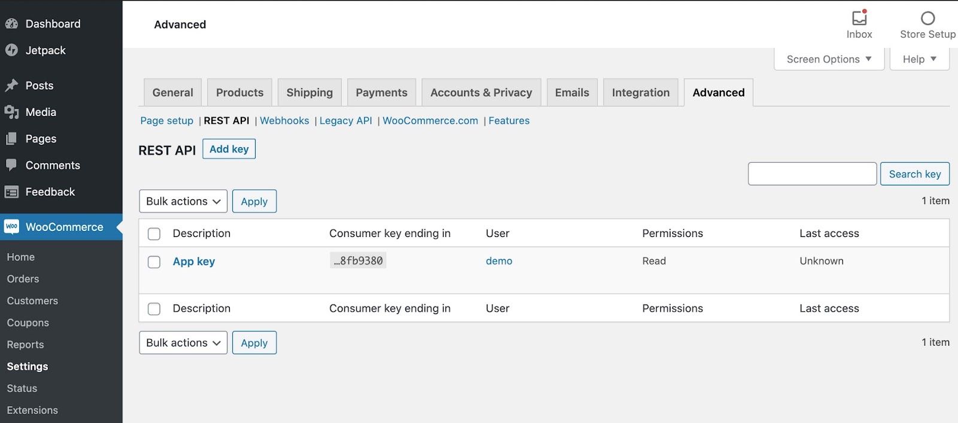Open the Jetpack menu label
The width and height of the screenshot is (958, 423).
(46, 50)
